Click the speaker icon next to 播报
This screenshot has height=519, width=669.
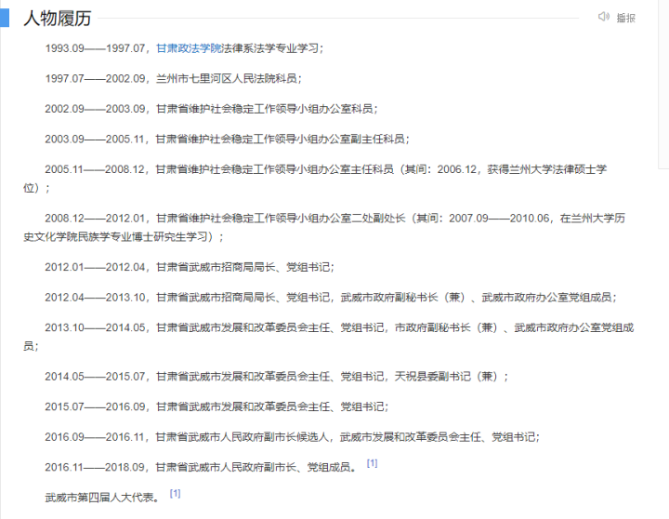coord(603,17)
